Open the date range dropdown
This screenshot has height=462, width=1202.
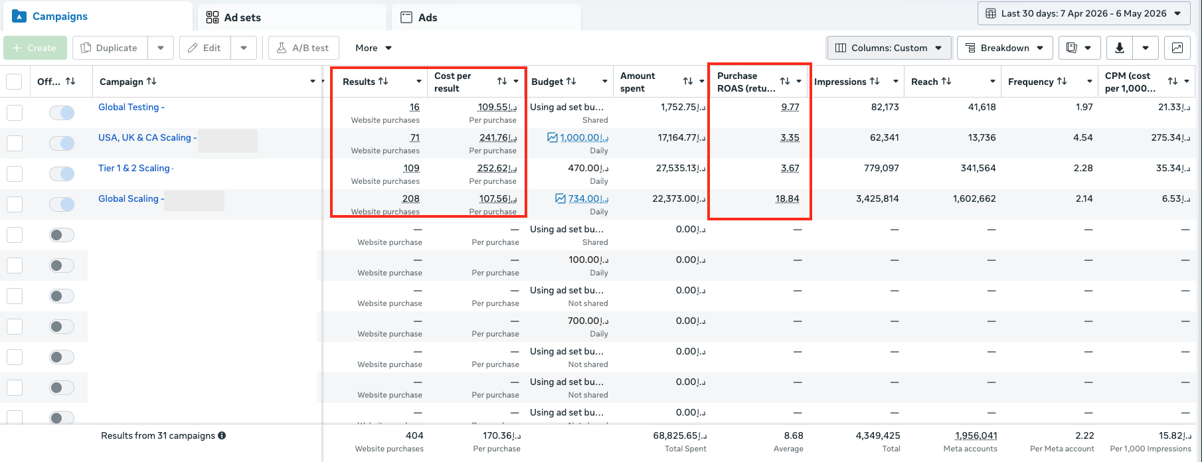pyautogui.click(x=1083, y=13)
